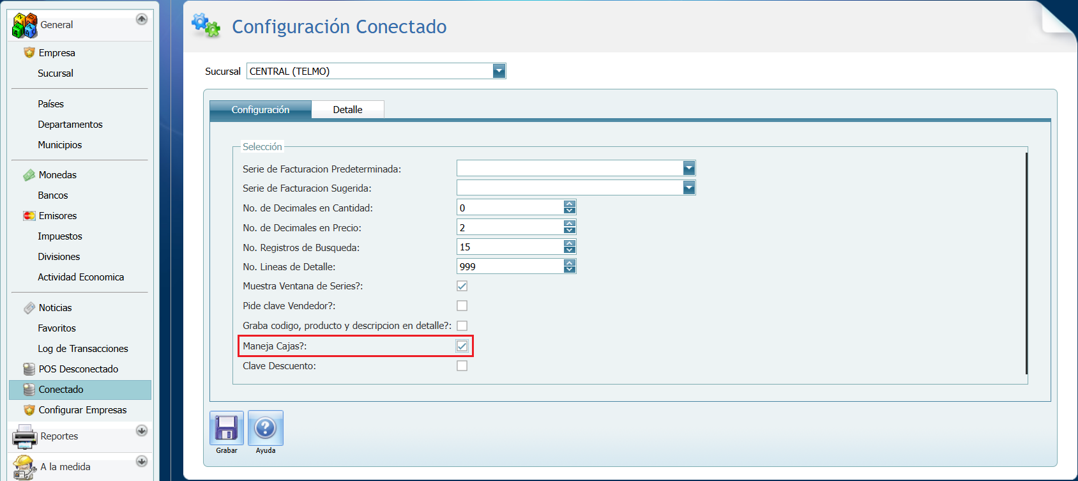Go to Actividad Economica in sidebar

(x=80, y=277)
